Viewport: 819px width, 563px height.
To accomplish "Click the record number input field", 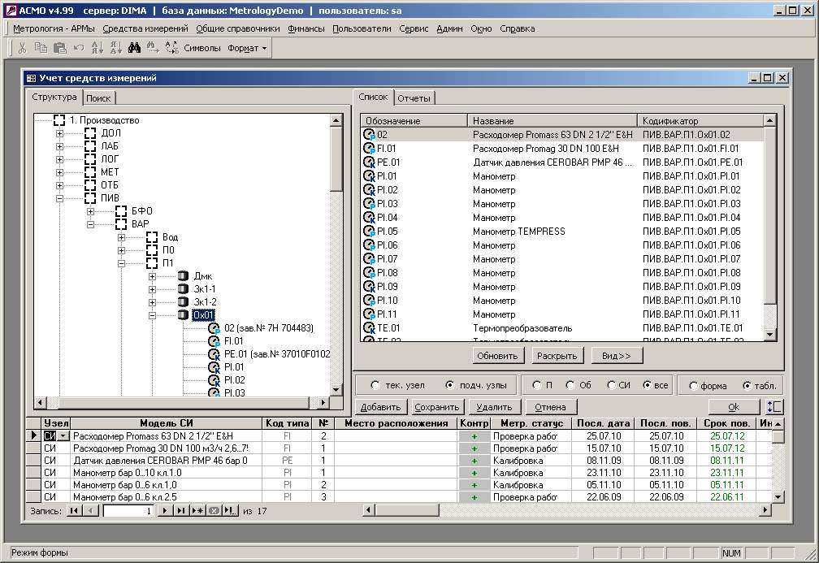I will 128,511.
